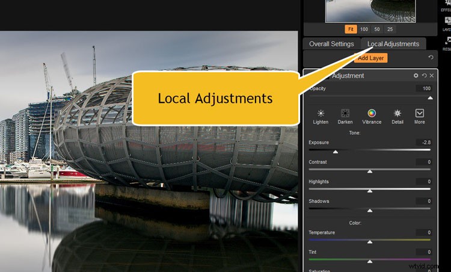Click the Color: section heading
Screen dimensions: 451x272
point(355,223)
